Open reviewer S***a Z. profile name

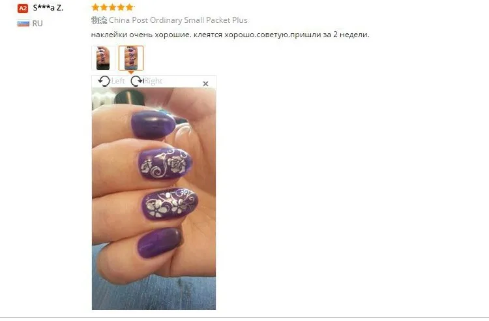pos(48,8)
